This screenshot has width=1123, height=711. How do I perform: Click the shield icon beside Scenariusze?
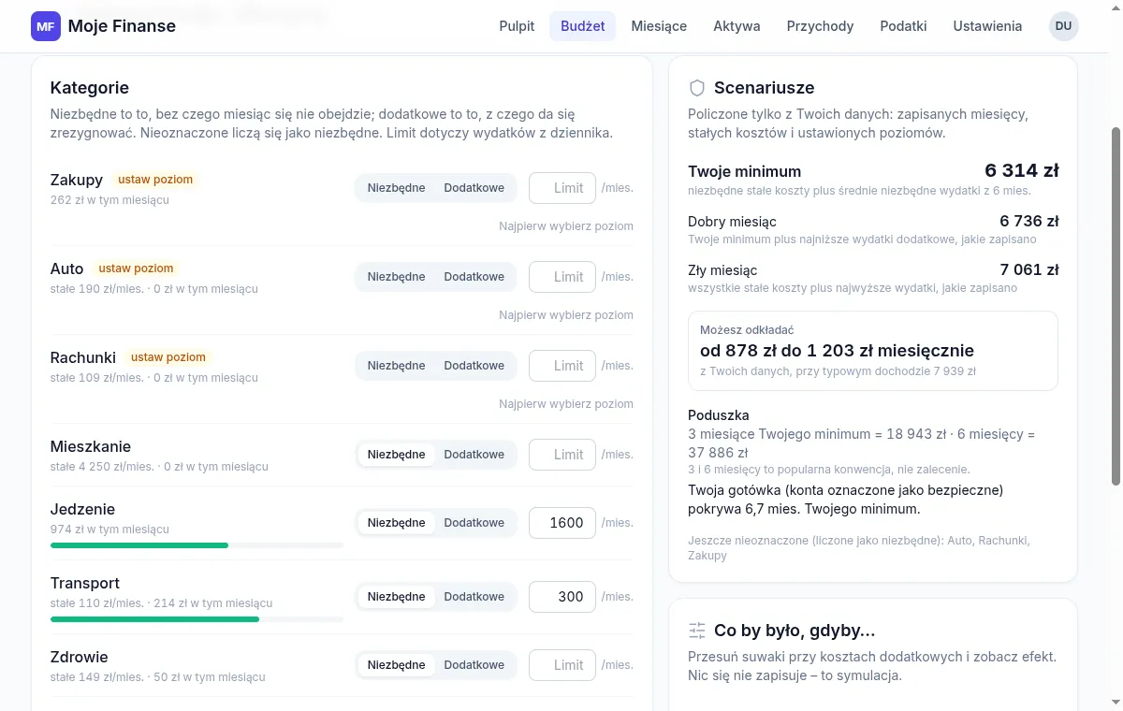(x=696, y=88)
